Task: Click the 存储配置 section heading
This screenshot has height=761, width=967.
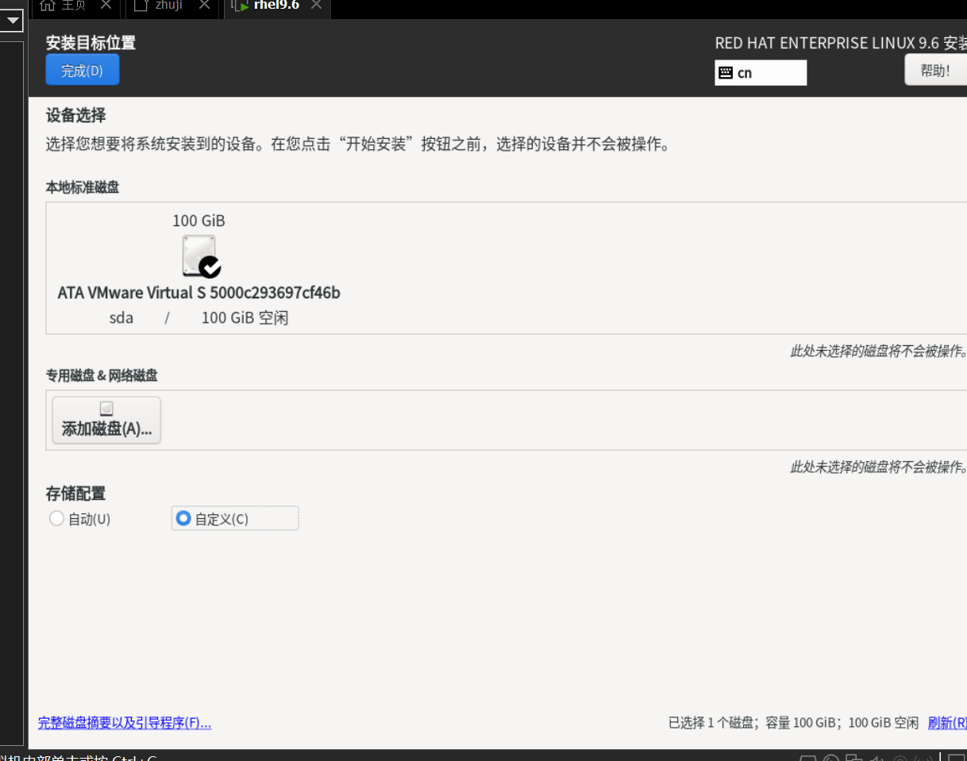Action: pos(75,494)
